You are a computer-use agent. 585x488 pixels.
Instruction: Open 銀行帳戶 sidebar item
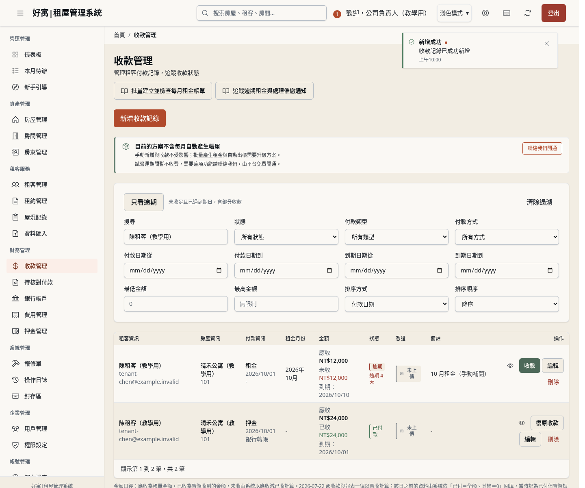coord(52,298)
